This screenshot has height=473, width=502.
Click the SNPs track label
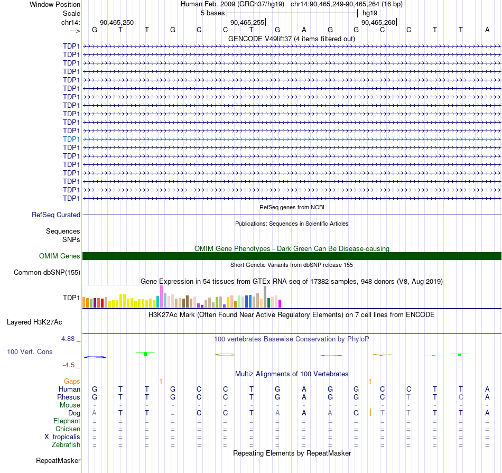pos(71,239)
